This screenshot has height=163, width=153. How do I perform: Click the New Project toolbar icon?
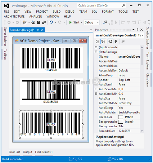click(25, 22)
